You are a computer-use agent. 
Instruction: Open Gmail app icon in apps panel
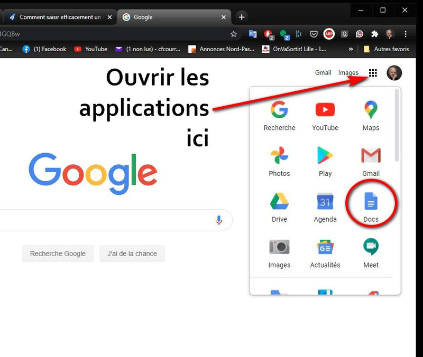371,162
